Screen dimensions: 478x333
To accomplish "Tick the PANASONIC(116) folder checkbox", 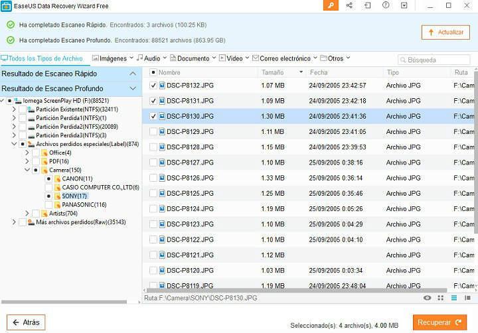I will click(x=48, y=205).
